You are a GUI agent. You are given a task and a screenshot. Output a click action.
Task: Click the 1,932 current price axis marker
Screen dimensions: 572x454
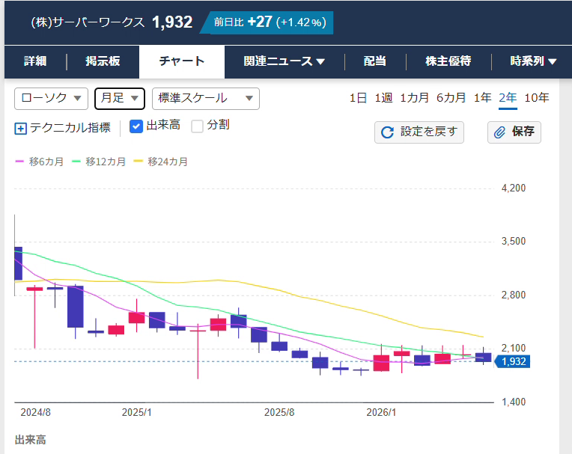click(x=512, y=361)
